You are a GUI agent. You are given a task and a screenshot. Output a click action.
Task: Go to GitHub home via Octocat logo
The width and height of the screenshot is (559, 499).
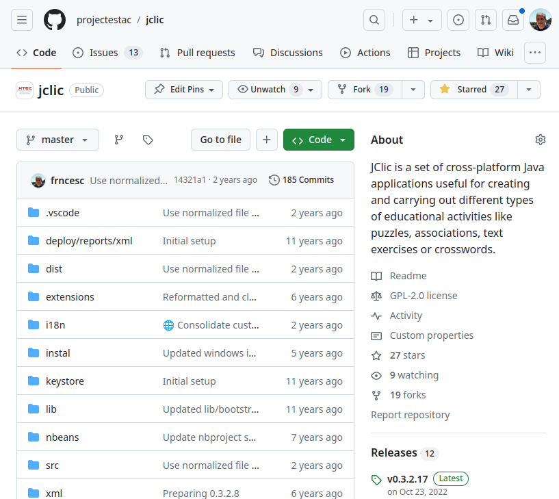(x=55, y=20)
